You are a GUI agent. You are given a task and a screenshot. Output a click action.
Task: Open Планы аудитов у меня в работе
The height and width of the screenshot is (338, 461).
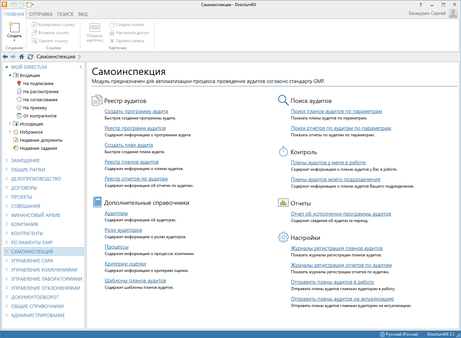pyautogui.click(x=328, y=163)
